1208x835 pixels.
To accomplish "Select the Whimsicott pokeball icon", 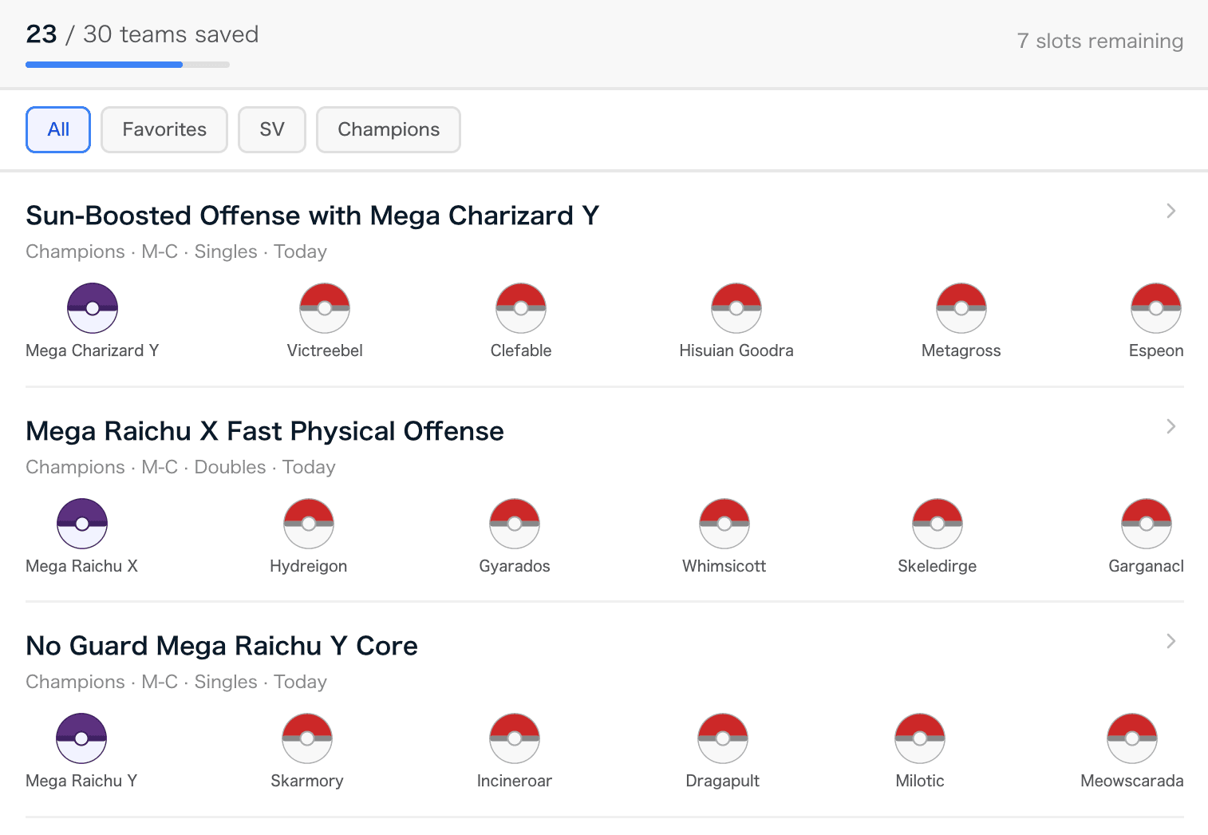I will click(x=724, y=523).
